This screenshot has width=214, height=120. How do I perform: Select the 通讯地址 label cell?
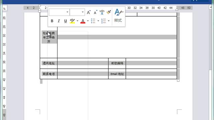coord(49,63)
